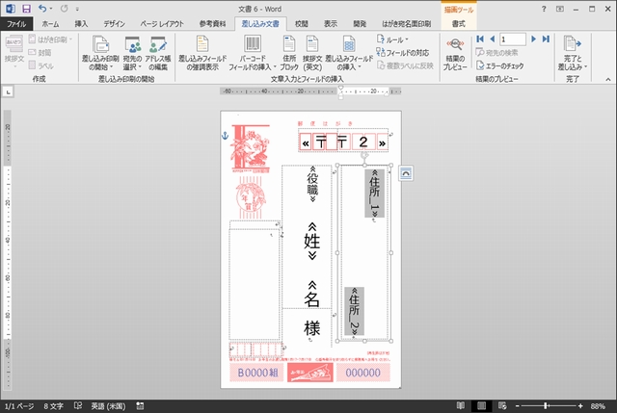Image resolution: width=617 pixels, height=413 pixels.
Task: Click the Redo icon in quick access toolbar
Action: coord(65,9)
